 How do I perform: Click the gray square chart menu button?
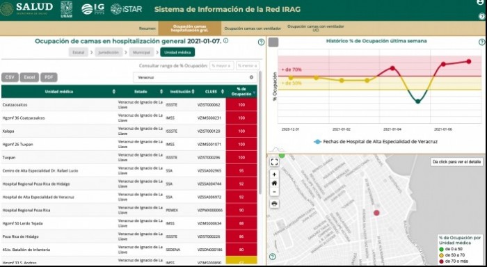coord(273,42)
